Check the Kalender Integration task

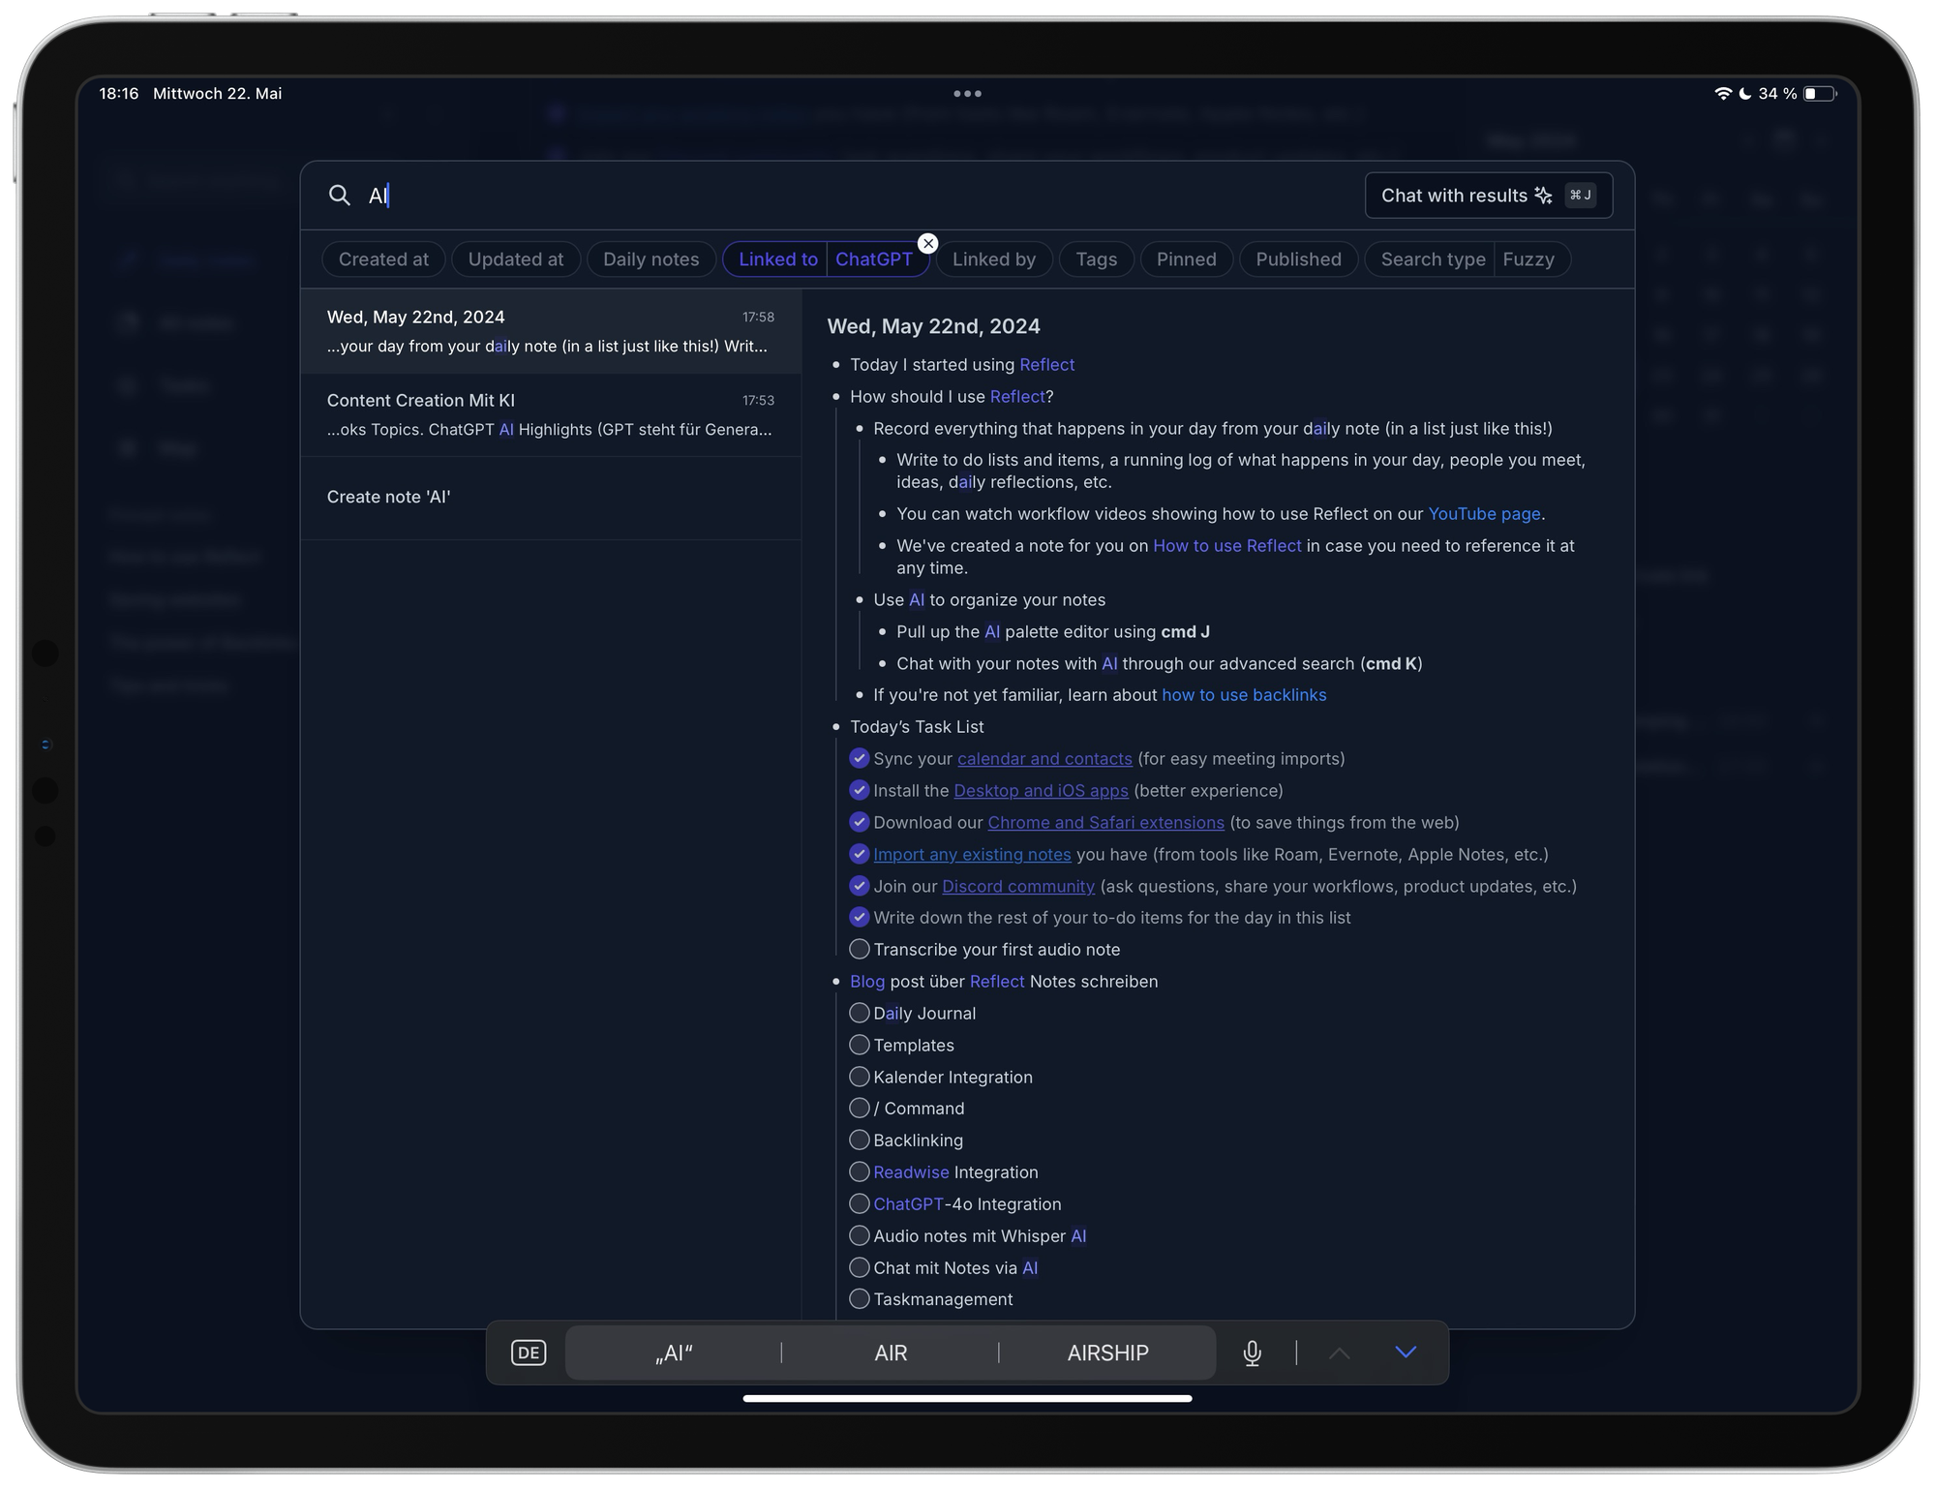pyautogui.click(x=859, y=1077)
